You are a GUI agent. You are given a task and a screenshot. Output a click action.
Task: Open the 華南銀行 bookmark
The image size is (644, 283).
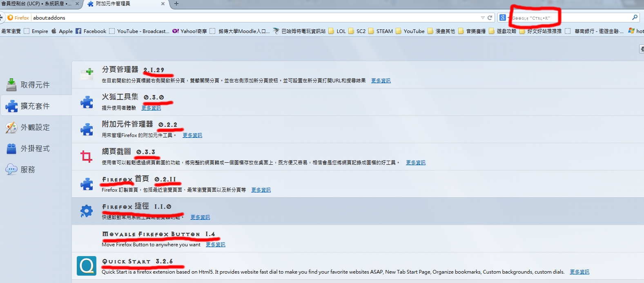pyautogui.click(x=595, y=31)
